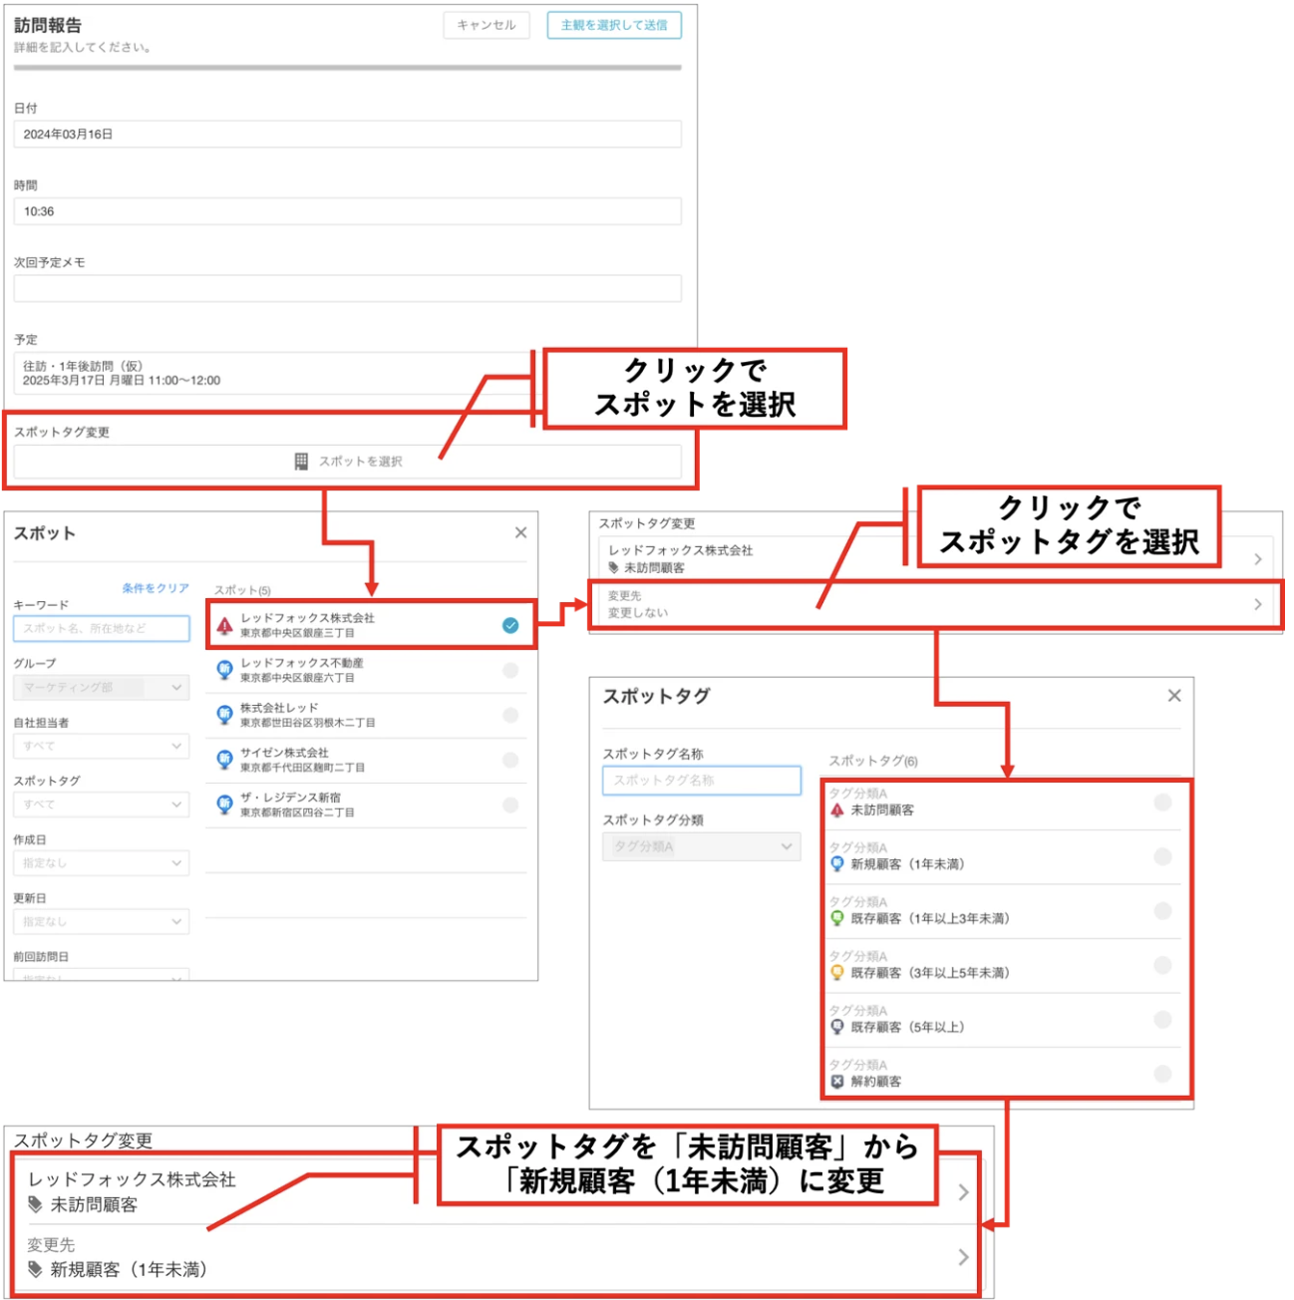Expand the 変更先 変更しない row chevron
This screenshot has width=1294, height=1300.
[x=1258, y=604]
